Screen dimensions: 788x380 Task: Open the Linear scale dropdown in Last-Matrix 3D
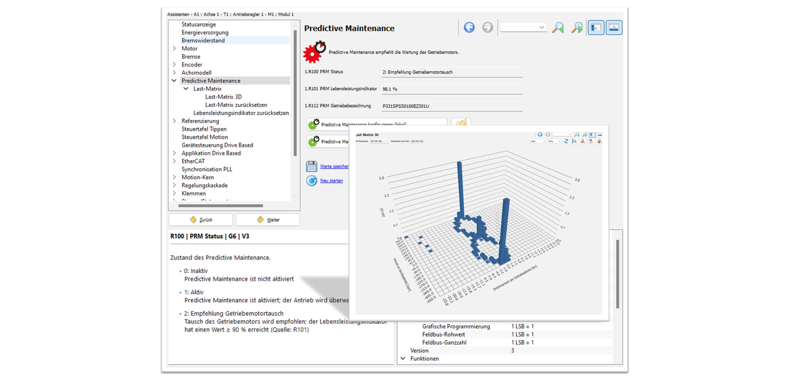(x=537, y=142)
